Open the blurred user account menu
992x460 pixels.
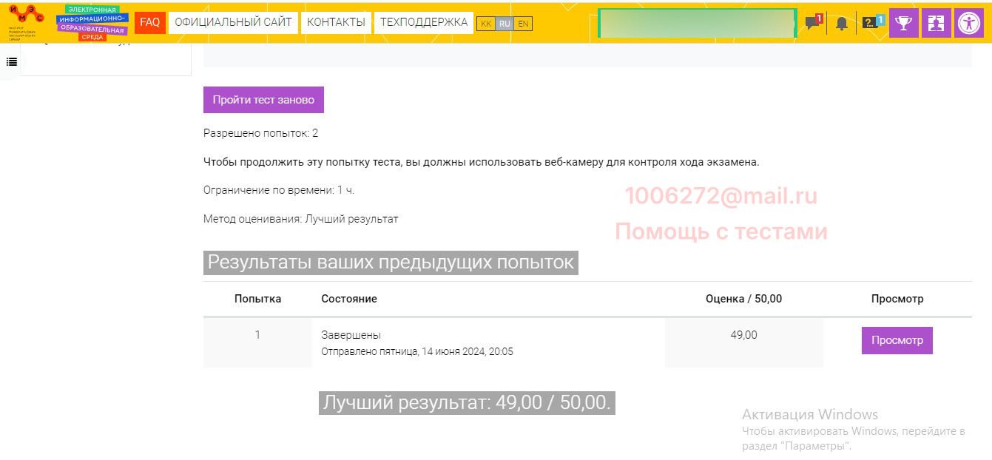[696, 23]
